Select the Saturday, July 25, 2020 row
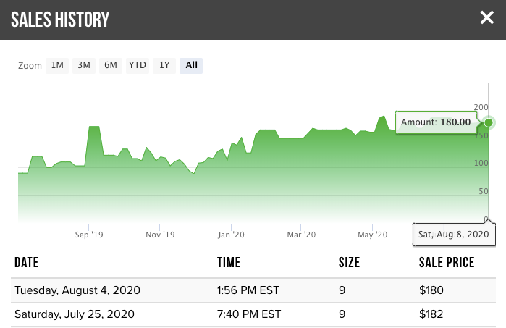Viewport: 506px width, 328px height. [x=75, y=314]
